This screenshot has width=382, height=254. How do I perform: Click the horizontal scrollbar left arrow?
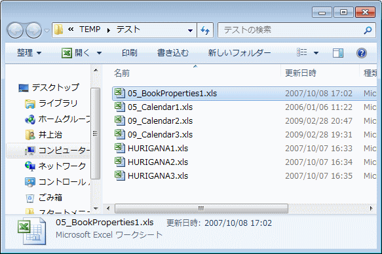click(x=108, y=209)
